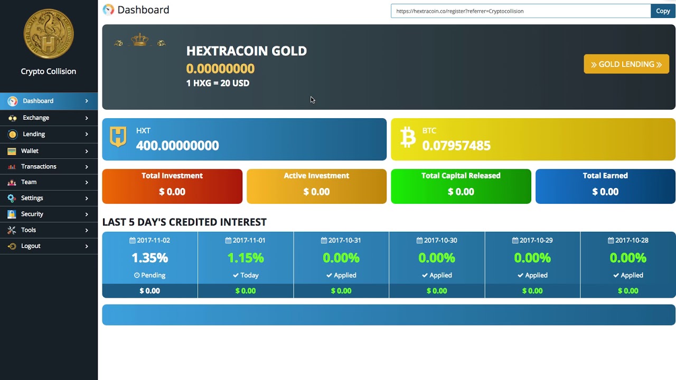
Task: Click the calendar icon beside 2017-11-01
Action: (228, 240)
